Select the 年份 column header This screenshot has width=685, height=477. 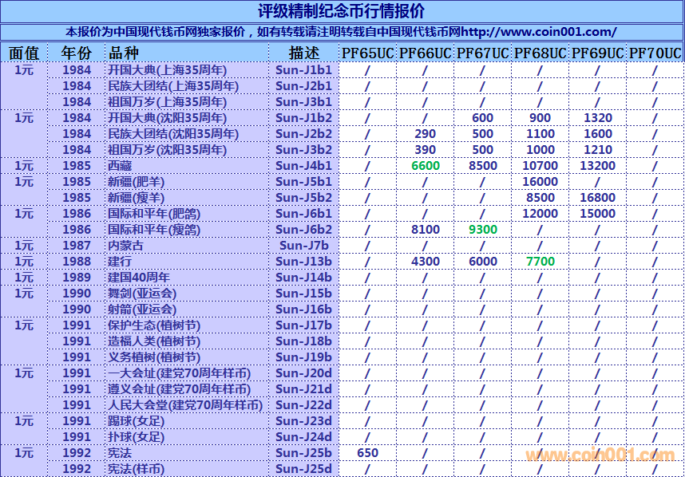[77, 53]
